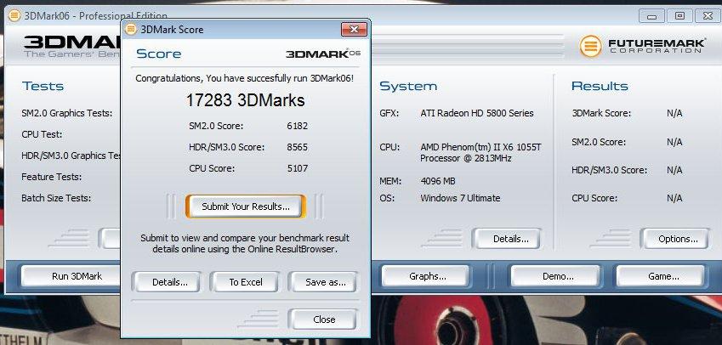
Task: Click the HDR/SM3.0 Score value 8565
Action: tap(297, 147)
